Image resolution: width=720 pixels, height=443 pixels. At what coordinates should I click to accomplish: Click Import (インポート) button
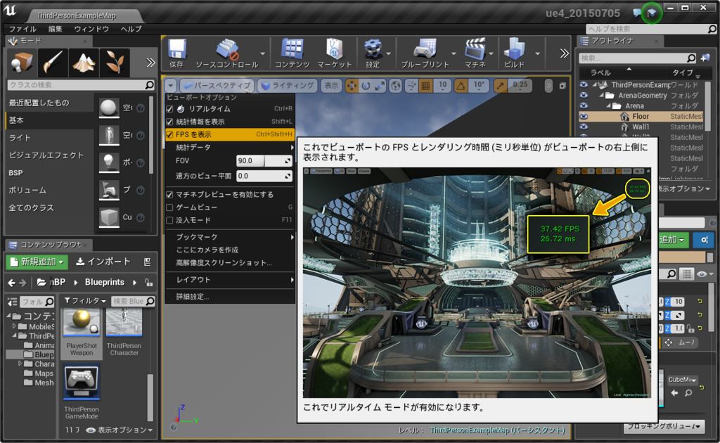[x=104, y=262]
